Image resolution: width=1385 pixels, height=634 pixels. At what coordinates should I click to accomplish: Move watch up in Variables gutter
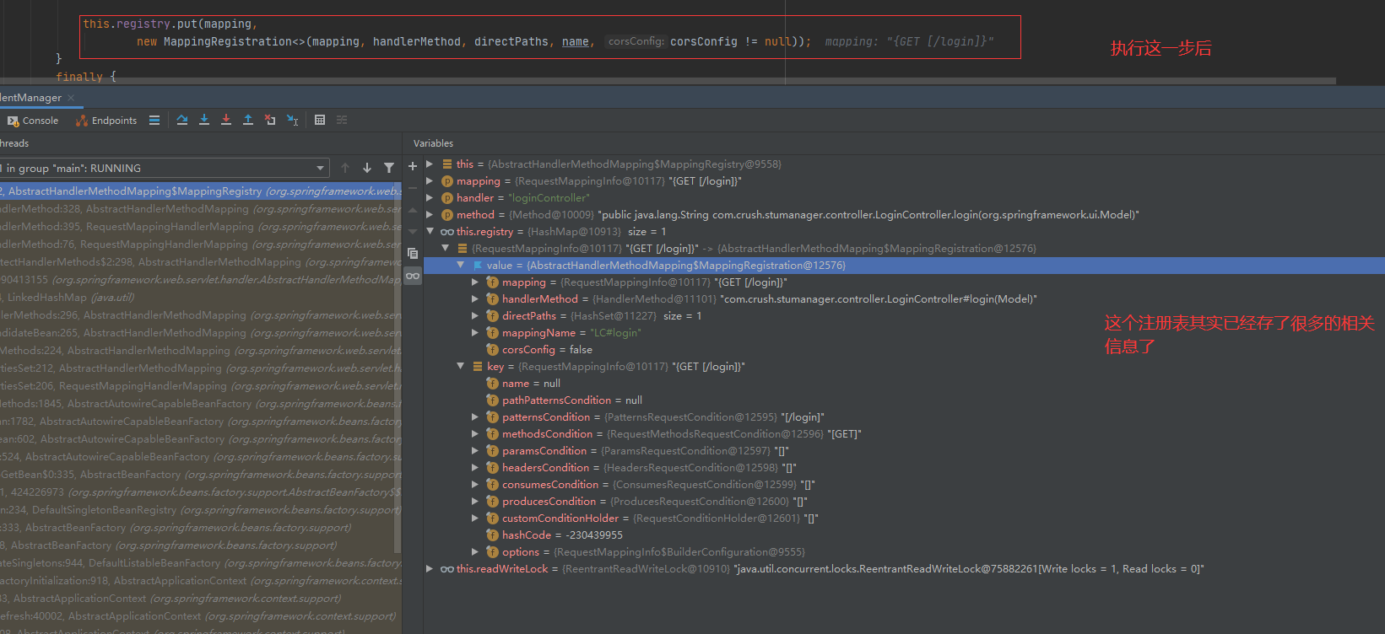point(413,210)
